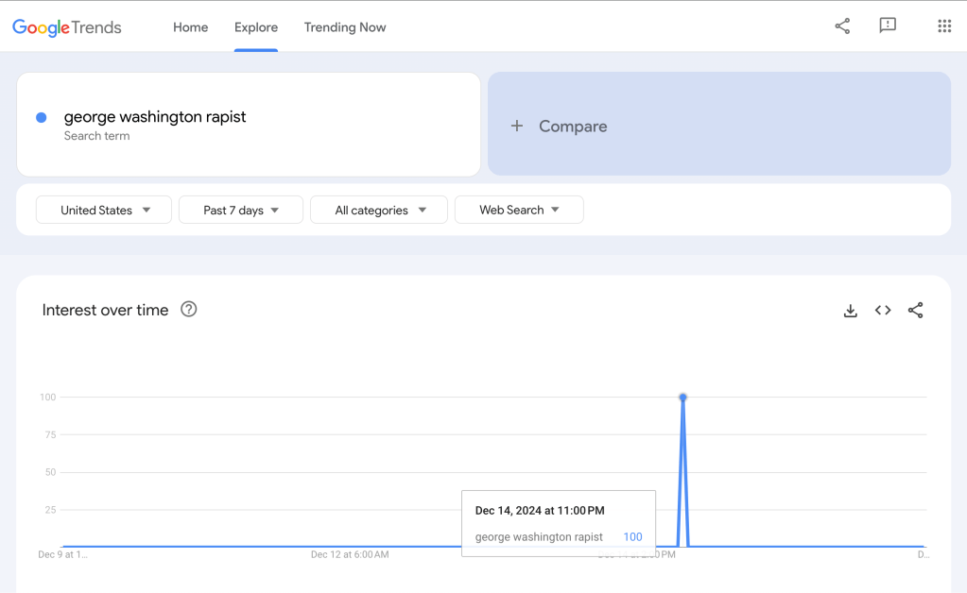Go to the Home tab
This screenshot has width=967, height=593.
(x=190, y=27)
